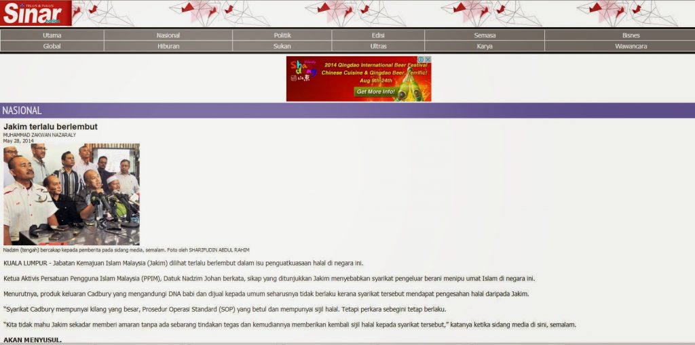The height and width of the screenshot is (345, 695).
Task: Close the Qingdao beer festival ad
Action: [428, 60]
